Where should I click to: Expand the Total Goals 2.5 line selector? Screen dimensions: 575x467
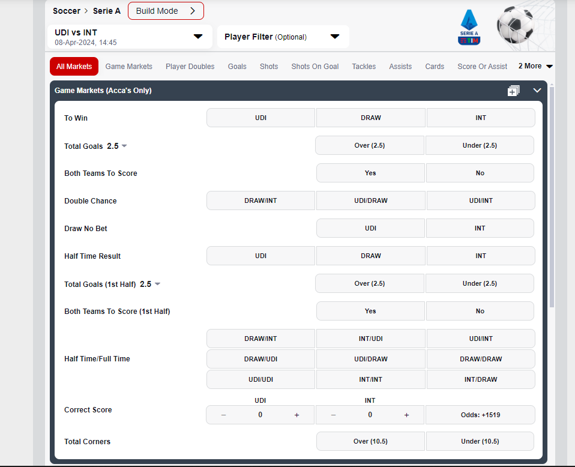[x=124, y=146]
